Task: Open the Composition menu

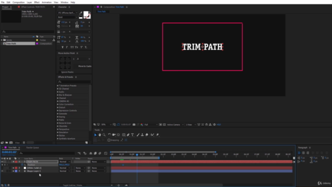Action: [19, 2]
